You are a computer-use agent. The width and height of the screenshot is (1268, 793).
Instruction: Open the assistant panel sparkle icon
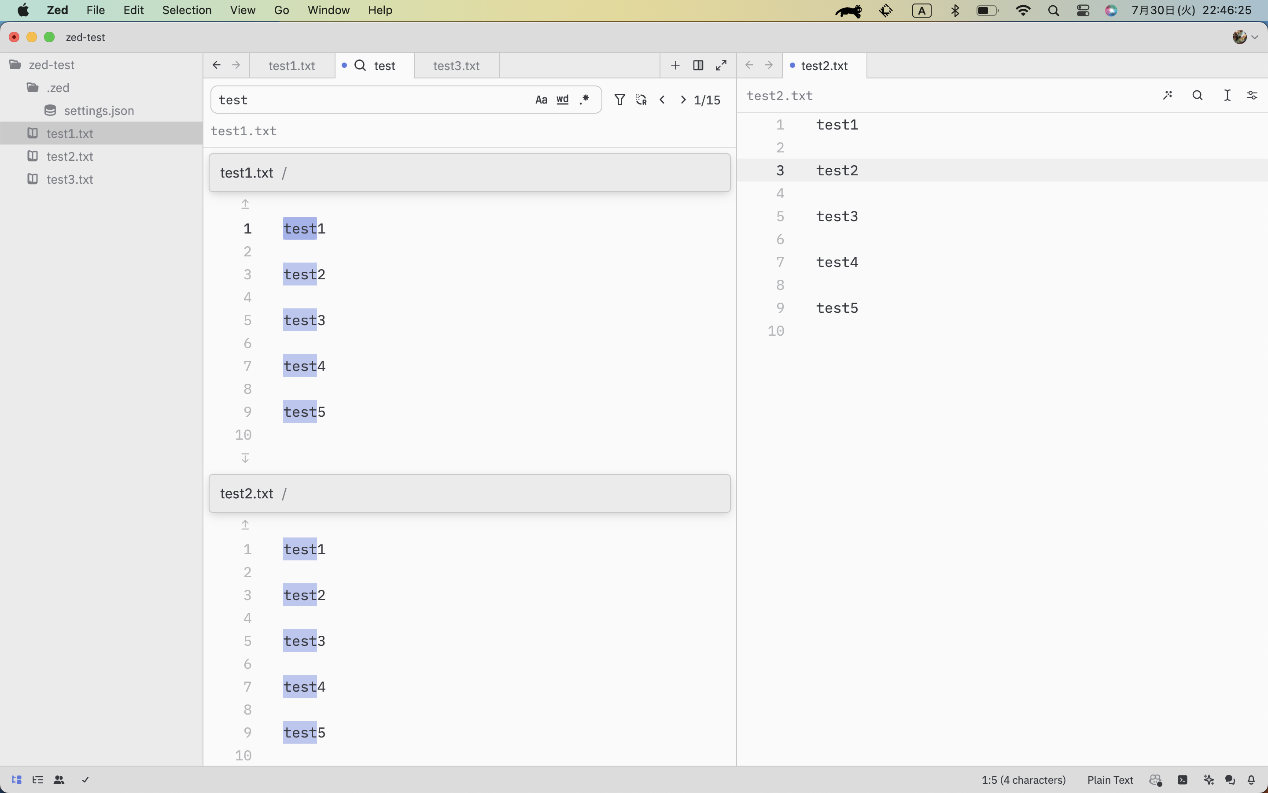tap(1209, 780)
